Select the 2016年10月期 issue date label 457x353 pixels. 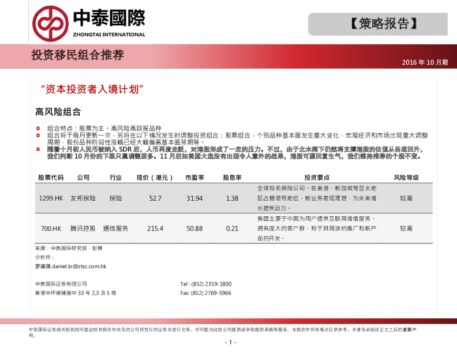(425, 62)
